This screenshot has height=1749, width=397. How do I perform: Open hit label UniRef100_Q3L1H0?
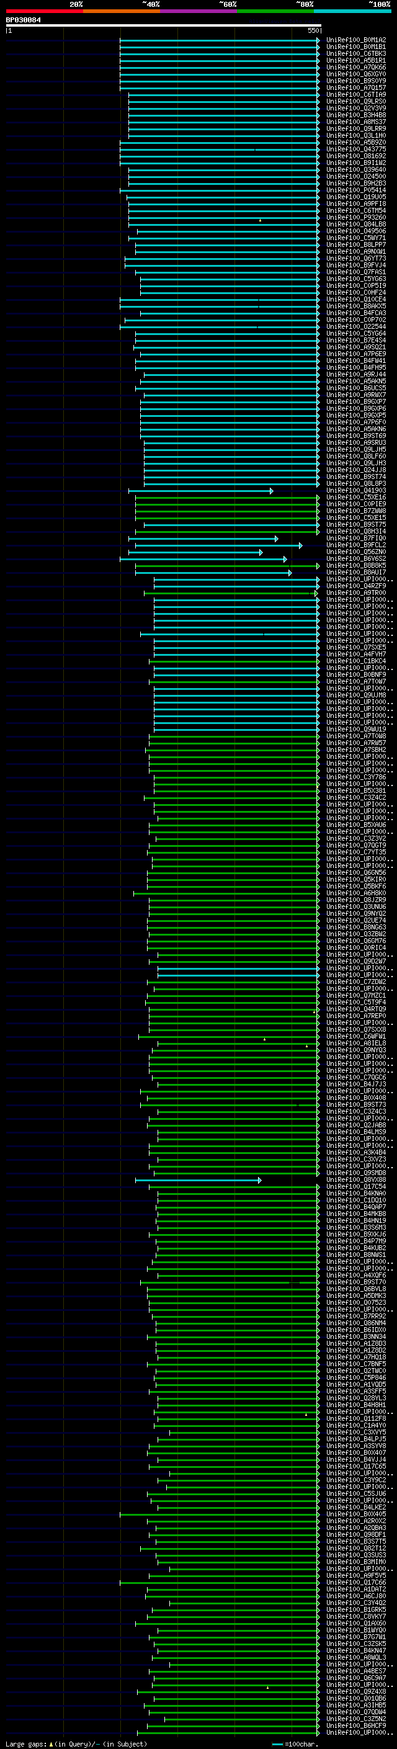pos(356,135)
